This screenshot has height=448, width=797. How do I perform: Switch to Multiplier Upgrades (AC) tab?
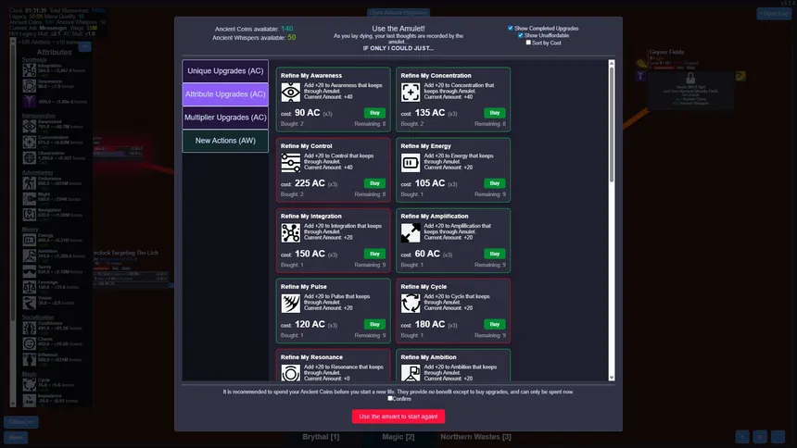point(225,118)
